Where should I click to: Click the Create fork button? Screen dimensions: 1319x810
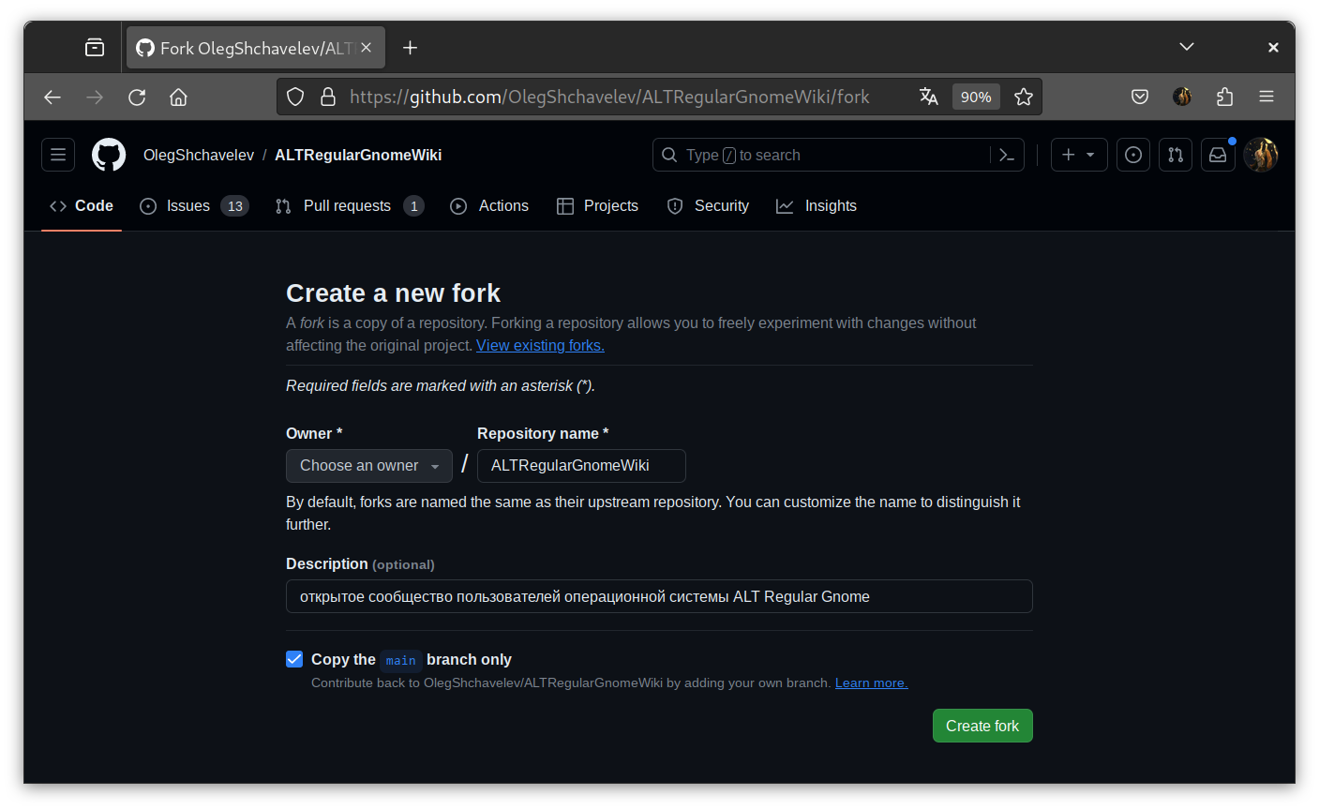pyautogui.click(x=982, y=726)
